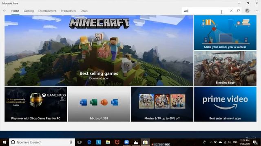The height and width of the screenshot is (146, 261).
Task: Open the Deals tab
Action: [x=84, y=11]
